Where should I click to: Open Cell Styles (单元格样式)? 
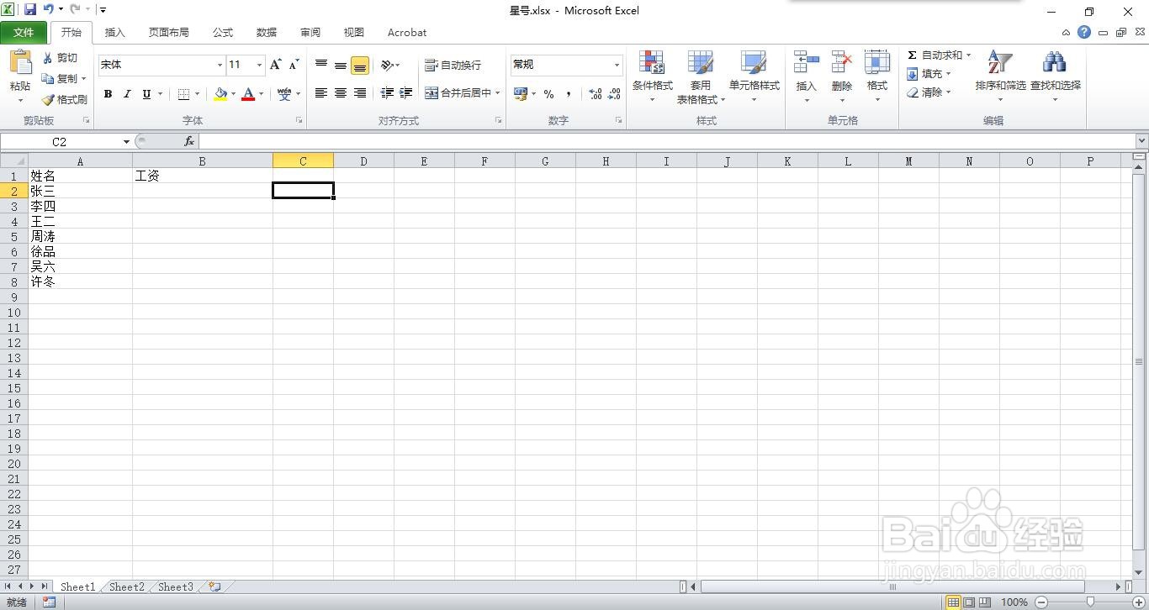(x=755, y=76)
